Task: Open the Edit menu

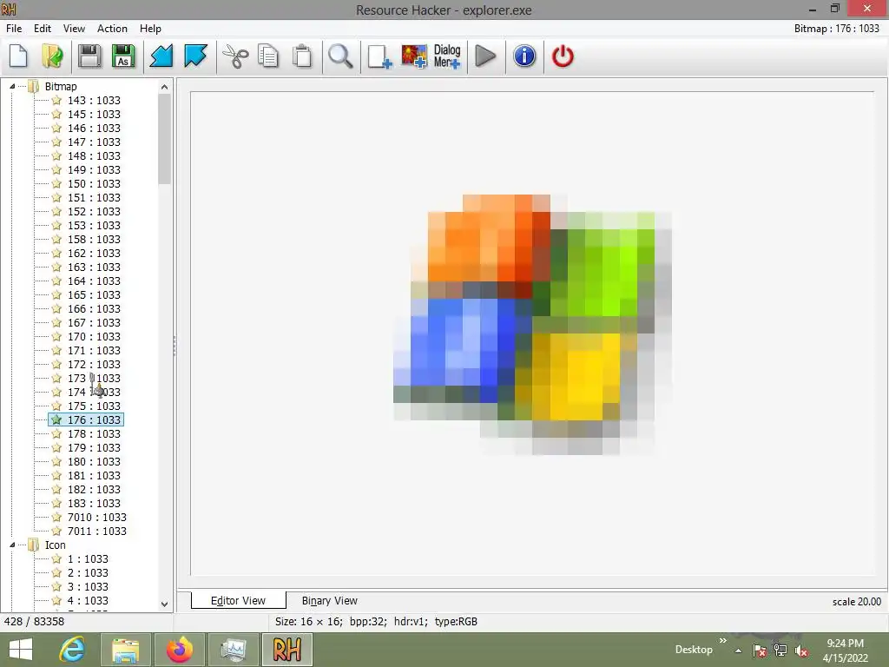Action: (x=42, y=29)
